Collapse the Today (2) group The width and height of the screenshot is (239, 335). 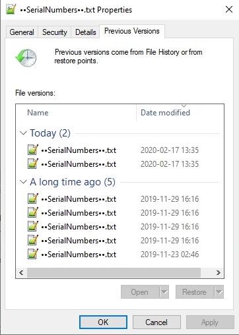pyautogui.click(x=23, y=133)
